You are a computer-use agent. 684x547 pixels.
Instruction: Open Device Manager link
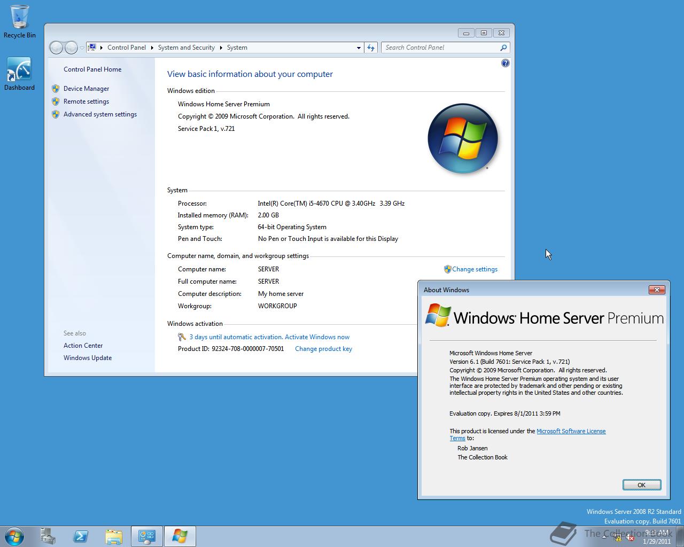(x=86, y=89)
